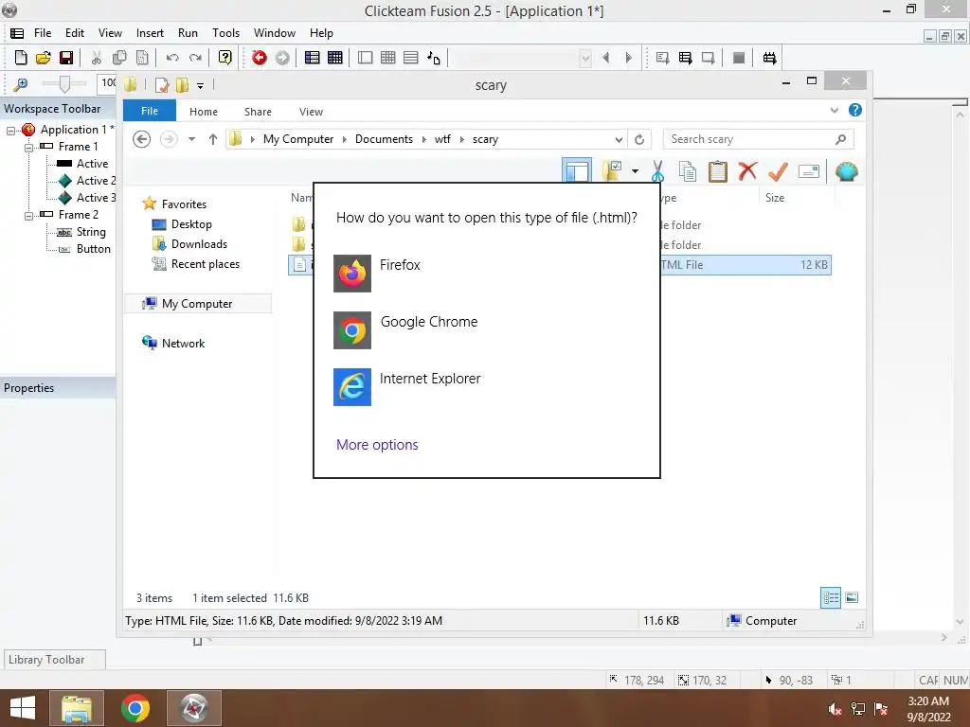Click the Build and Run icon

tap(769, 58)
